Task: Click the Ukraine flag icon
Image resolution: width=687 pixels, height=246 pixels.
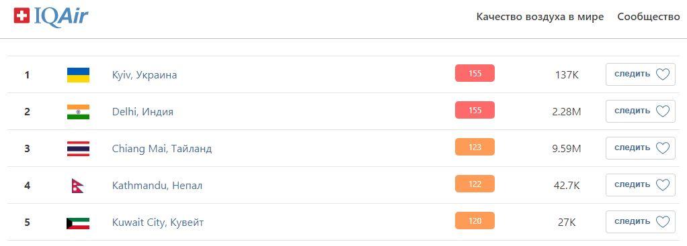Action: click(x=78, y=74)
